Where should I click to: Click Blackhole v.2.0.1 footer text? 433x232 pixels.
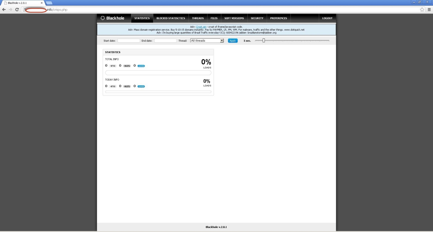pyautogui.click(x=216, y=227)
